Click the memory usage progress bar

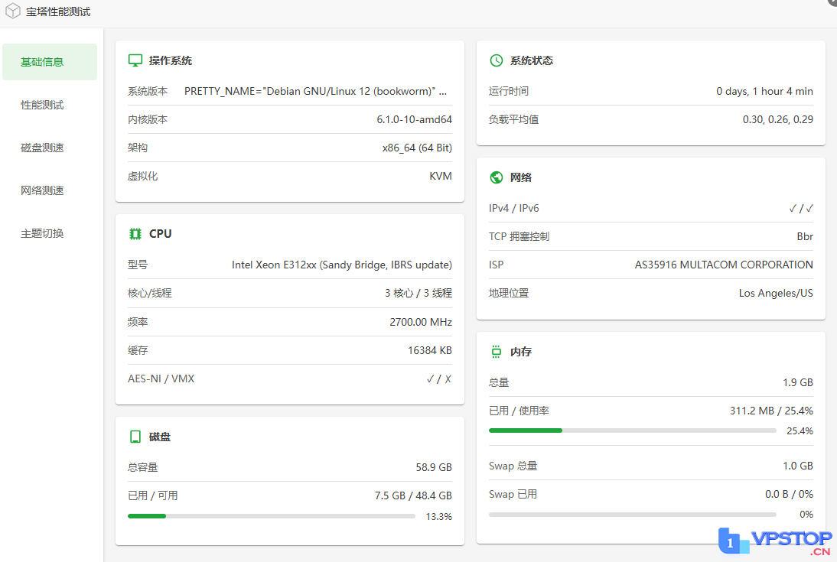point(633,430)
